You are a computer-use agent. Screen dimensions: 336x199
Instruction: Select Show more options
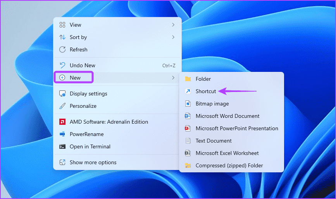(117, 162)
